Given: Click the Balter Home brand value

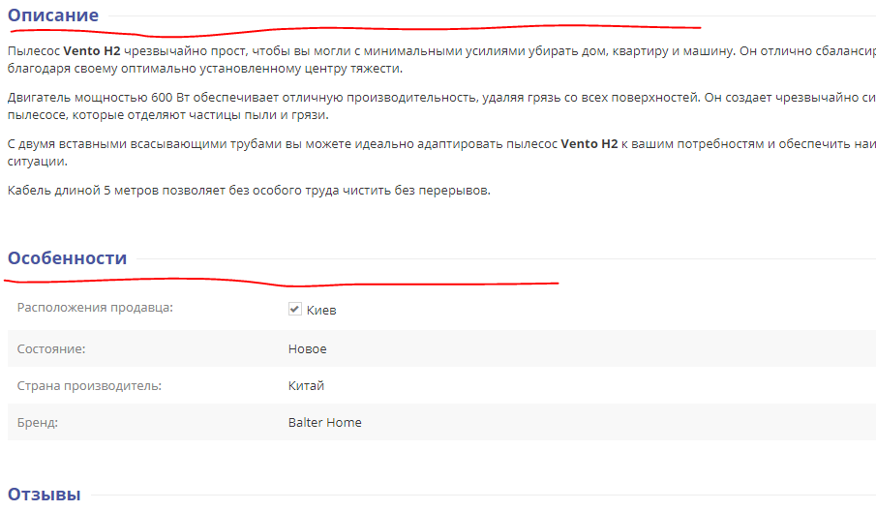Looking at the screenshot, I should (324, 423).
